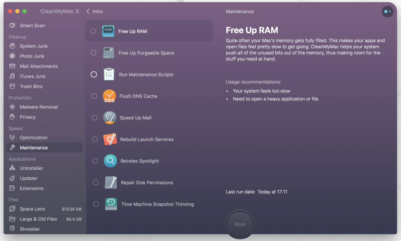Select the Free Up RAM radio button
This screenshot has width=401, height=241.
pos(93,31)
